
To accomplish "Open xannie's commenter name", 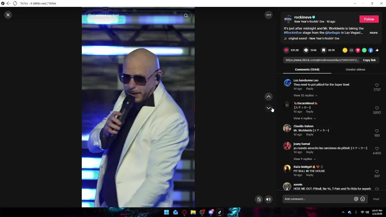I will [298, 184].
